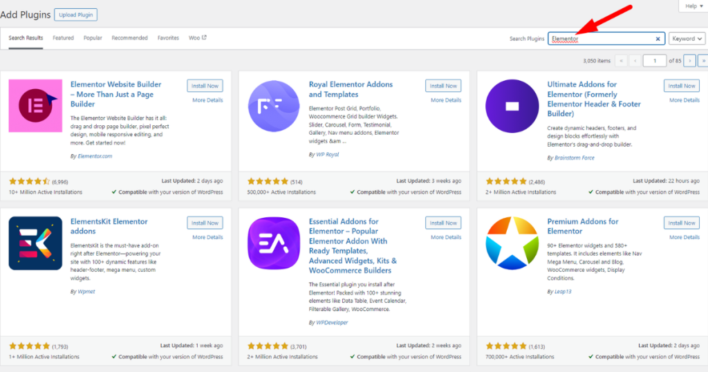Open More Details for ElementsKit
The height and width of the screenshot is (372, 708).
pos(207,237)
